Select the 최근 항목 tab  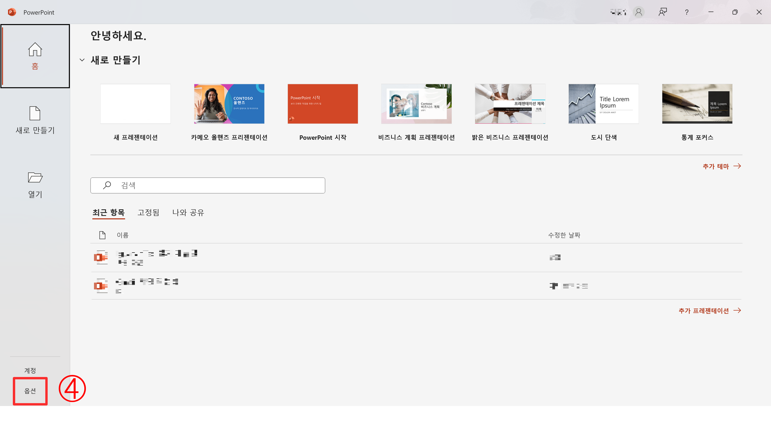[x=108, y=213]
